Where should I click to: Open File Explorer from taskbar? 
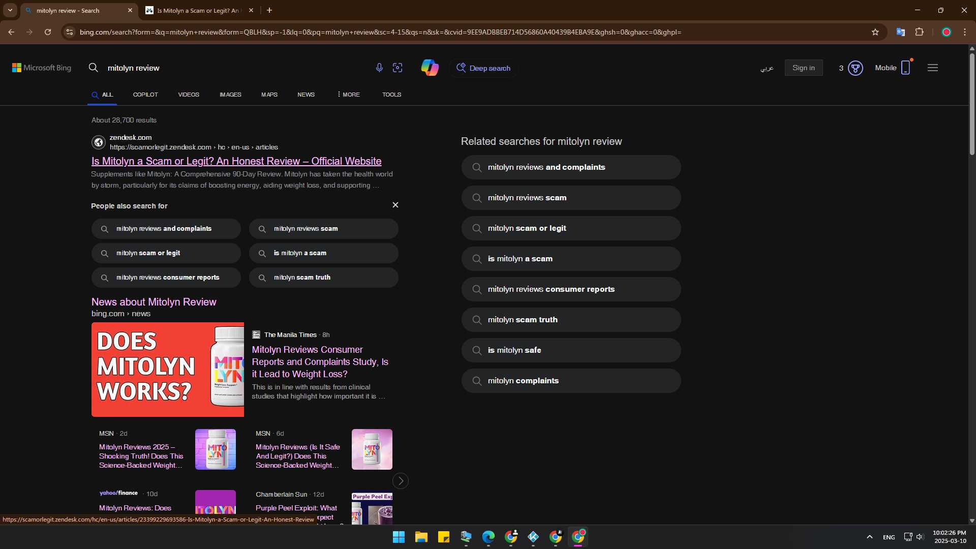(x=421, y=537)
